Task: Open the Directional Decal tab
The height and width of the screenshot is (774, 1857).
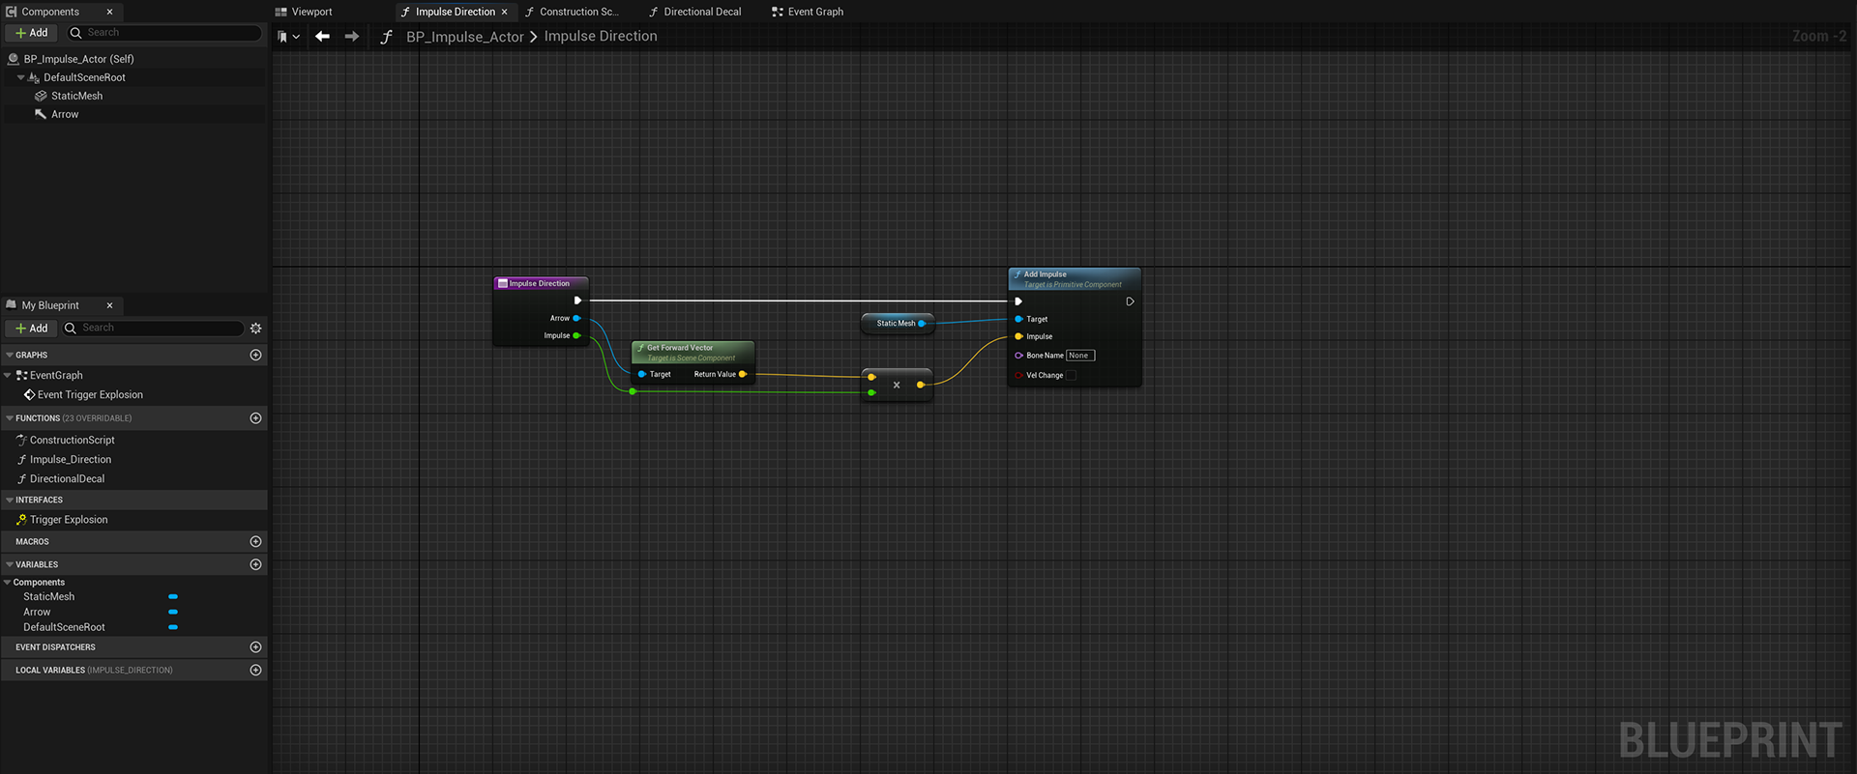Action: click(694, 12)
